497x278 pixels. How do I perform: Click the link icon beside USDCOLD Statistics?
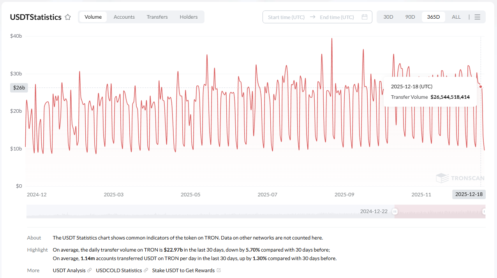point(146,270)
